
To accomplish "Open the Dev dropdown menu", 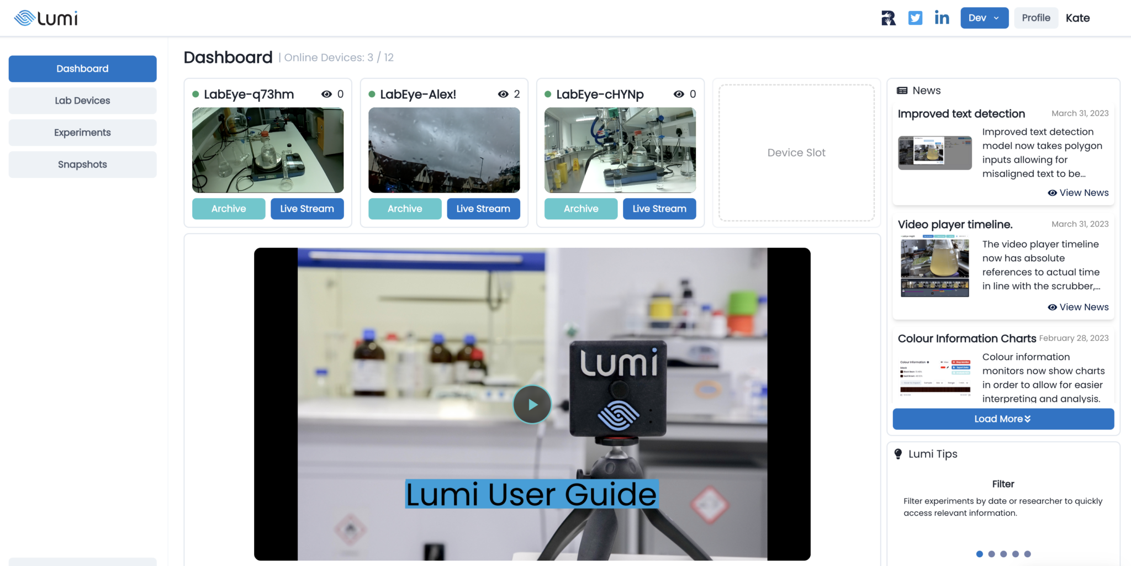I will point(984,18).
